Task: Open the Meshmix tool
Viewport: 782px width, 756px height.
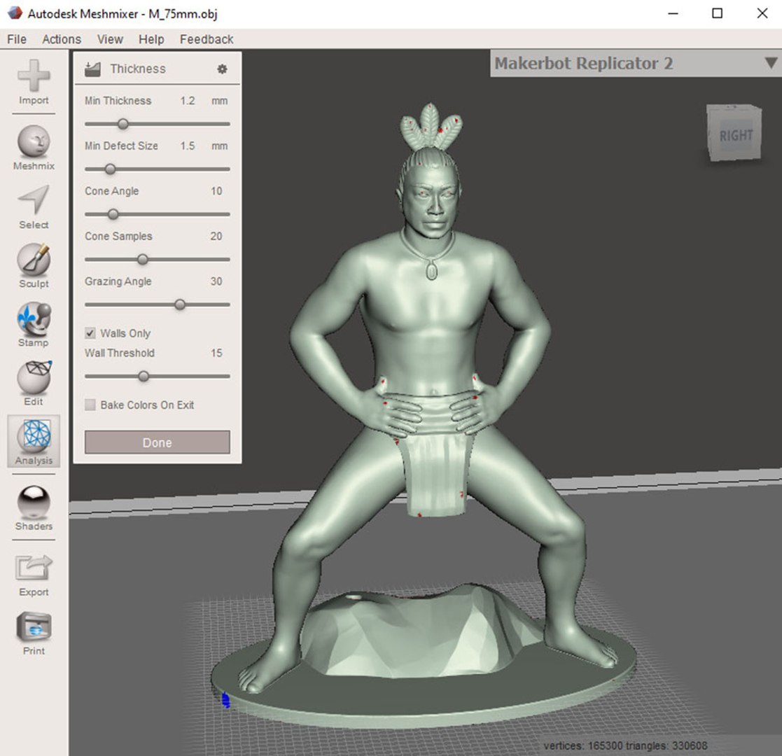Action: (34, 148)
